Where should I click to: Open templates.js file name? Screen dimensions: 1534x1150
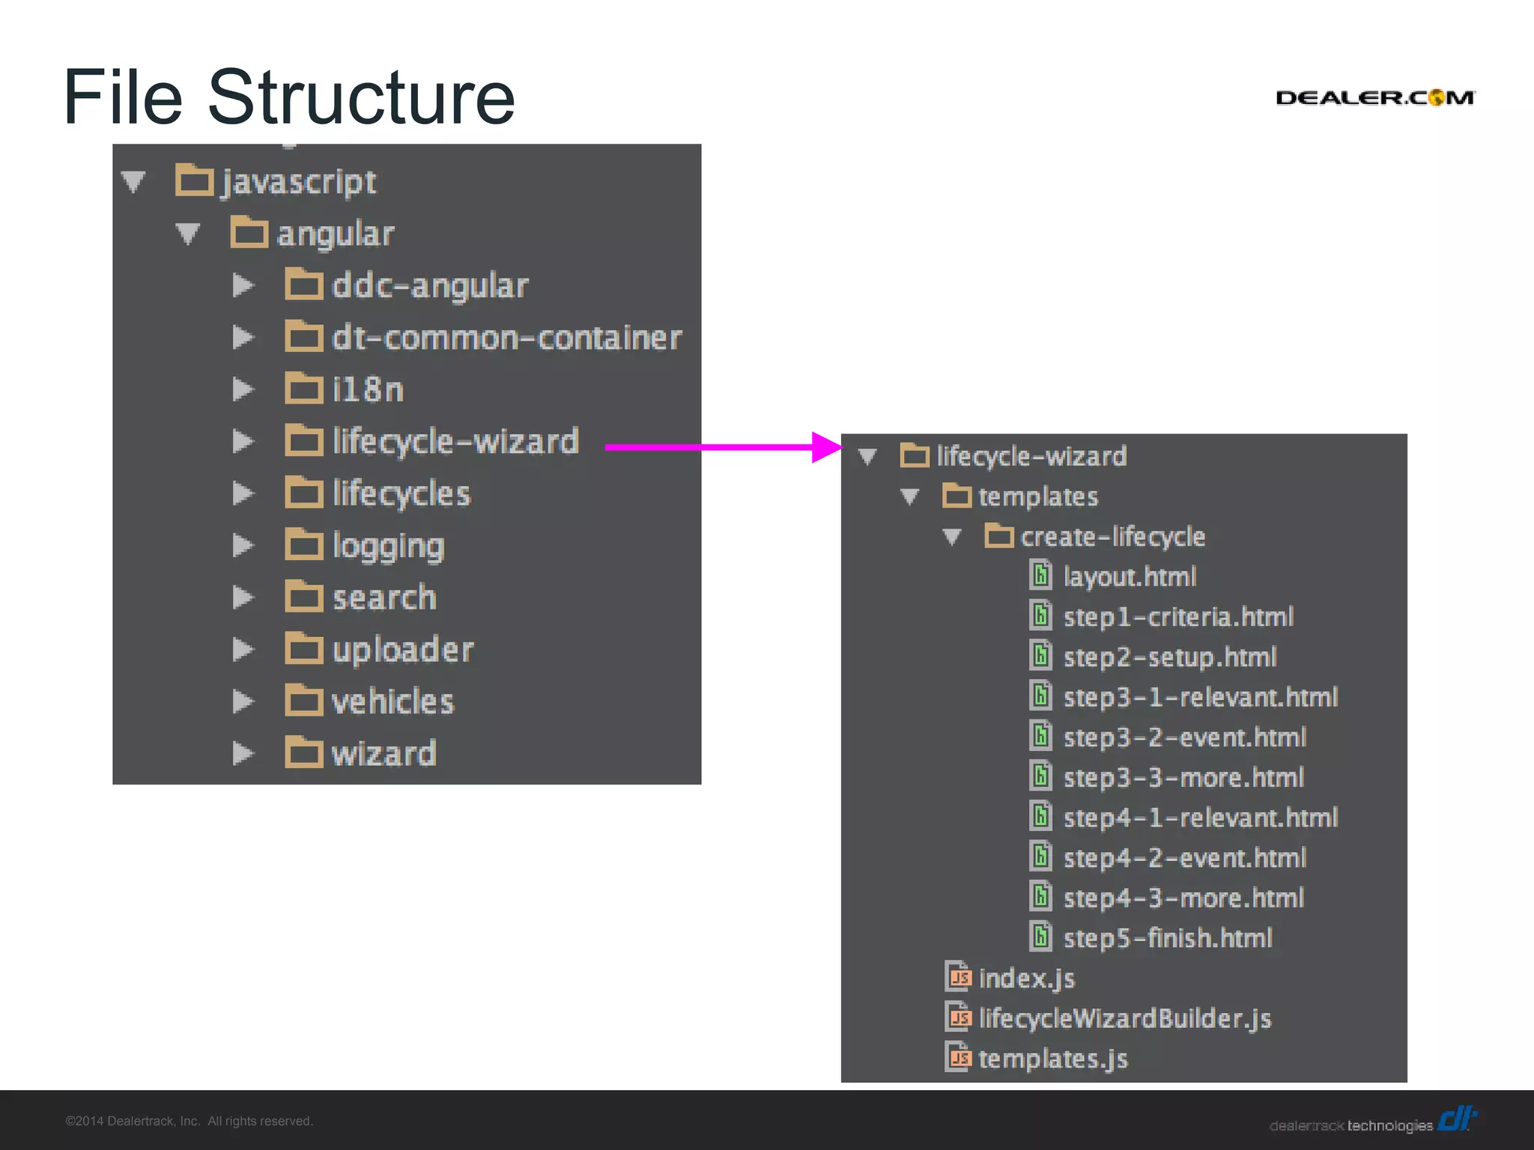pyautogui.click(x=1053, y=1059)
